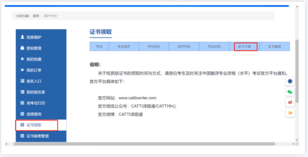Click the 说明: label
Screen dimensions: 308x157
click(95, 65)
